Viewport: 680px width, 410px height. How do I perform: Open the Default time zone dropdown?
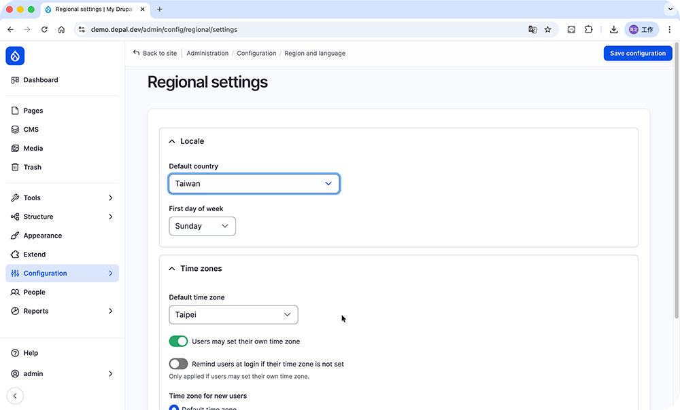pyautogui.click(x=233, y=315)
